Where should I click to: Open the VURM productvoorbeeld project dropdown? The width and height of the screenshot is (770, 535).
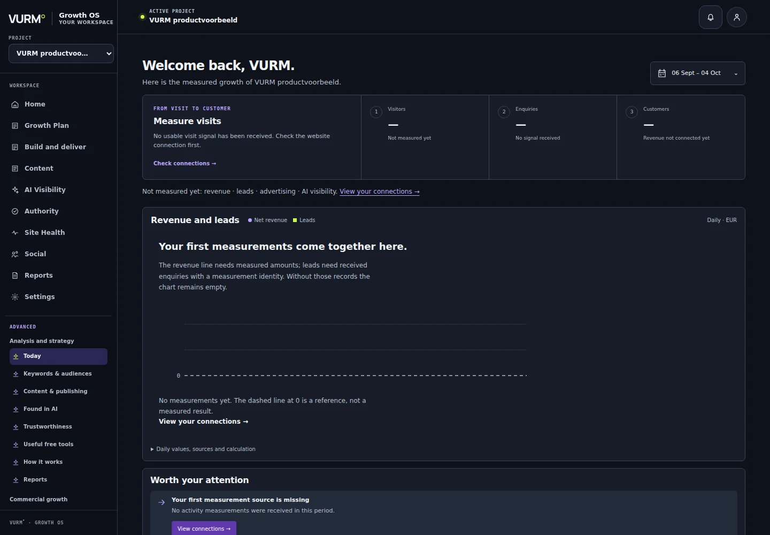tap(61, 53)
